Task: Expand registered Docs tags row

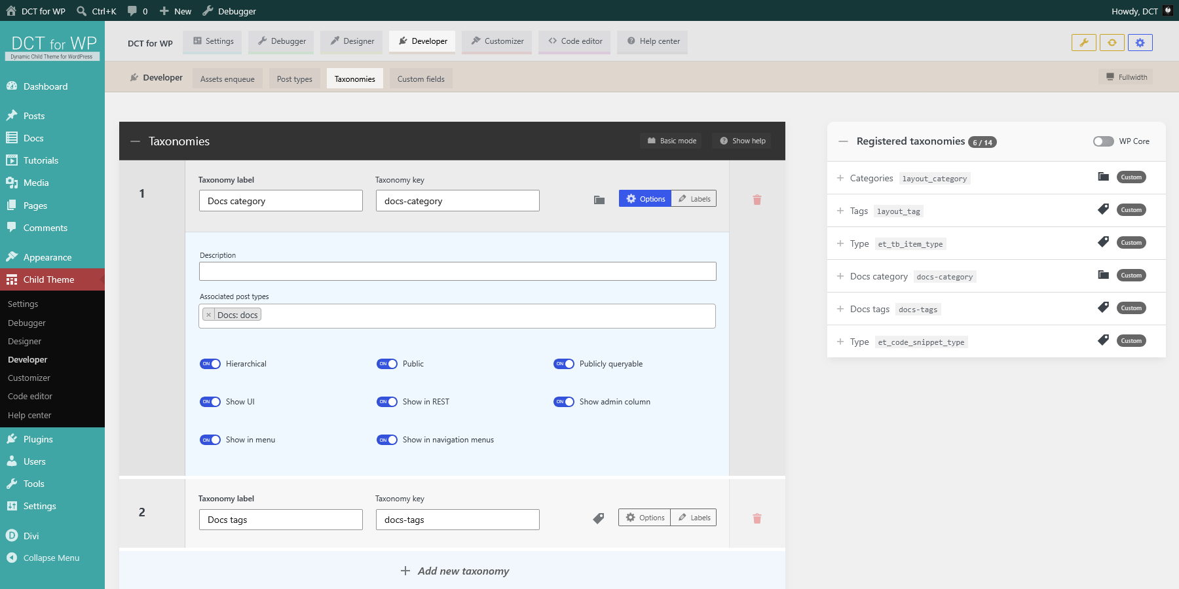Action: coord(840,309)
